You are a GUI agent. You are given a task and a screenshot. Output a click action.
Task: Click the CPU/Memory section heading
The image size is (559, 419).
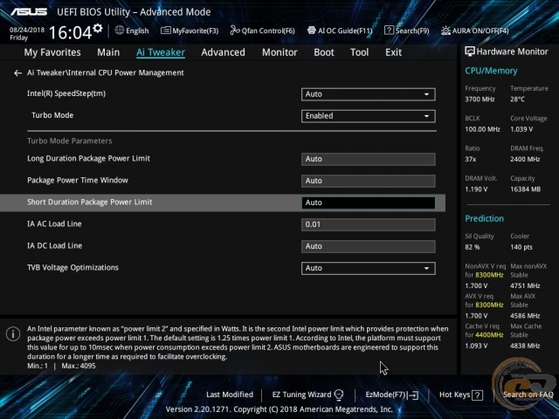pyautogui.click(x=491, y=71)
